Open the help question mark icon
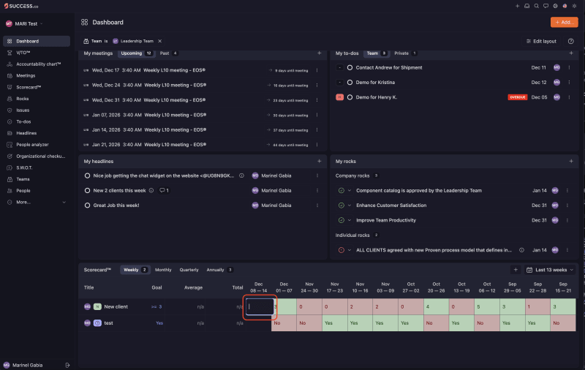The height and width of the screenshot is (370, 585). pos(571,41)
